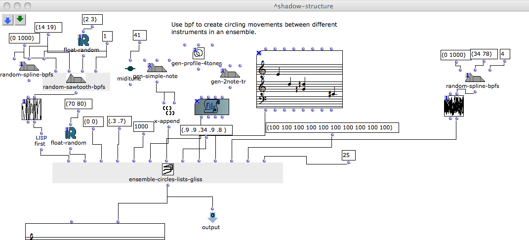
Task: Click the blue down-arrow input button
Action: click(x=8, y=19)
